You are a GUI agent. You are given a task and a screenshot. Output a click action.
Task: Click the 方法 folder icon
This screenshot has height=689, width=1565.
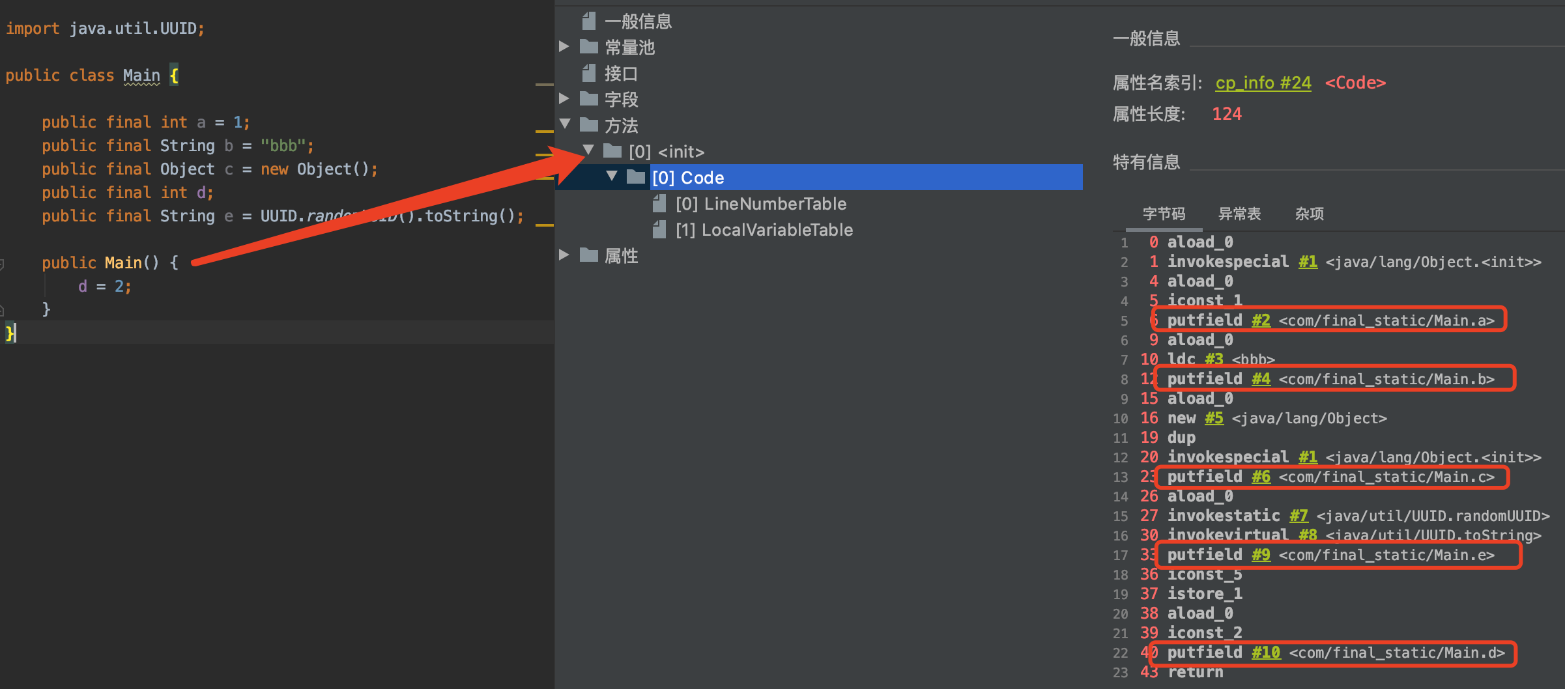pos(588,125)
